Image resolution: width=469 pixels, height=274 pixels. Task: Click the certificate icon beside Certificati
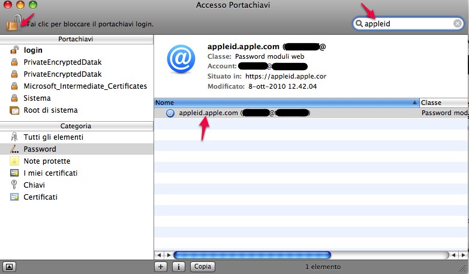pos(14,197)
